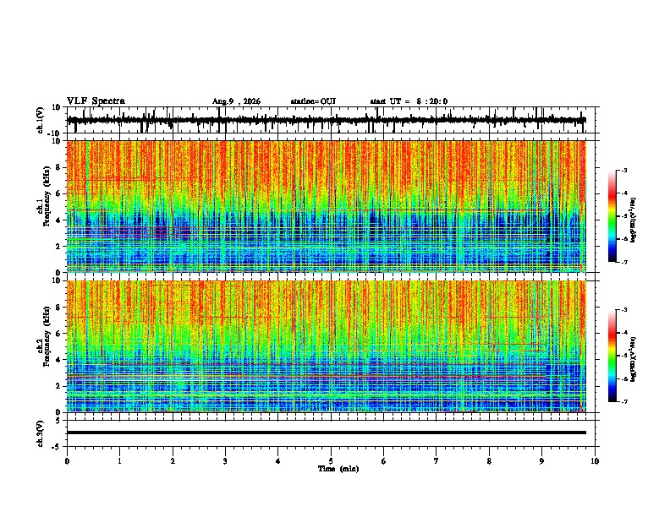Image resolution: width=670 pixels, height=517 pixels.
Task: Click the "8" kHz tick on ch.1 frequency axis
Action: coord(58,167)
